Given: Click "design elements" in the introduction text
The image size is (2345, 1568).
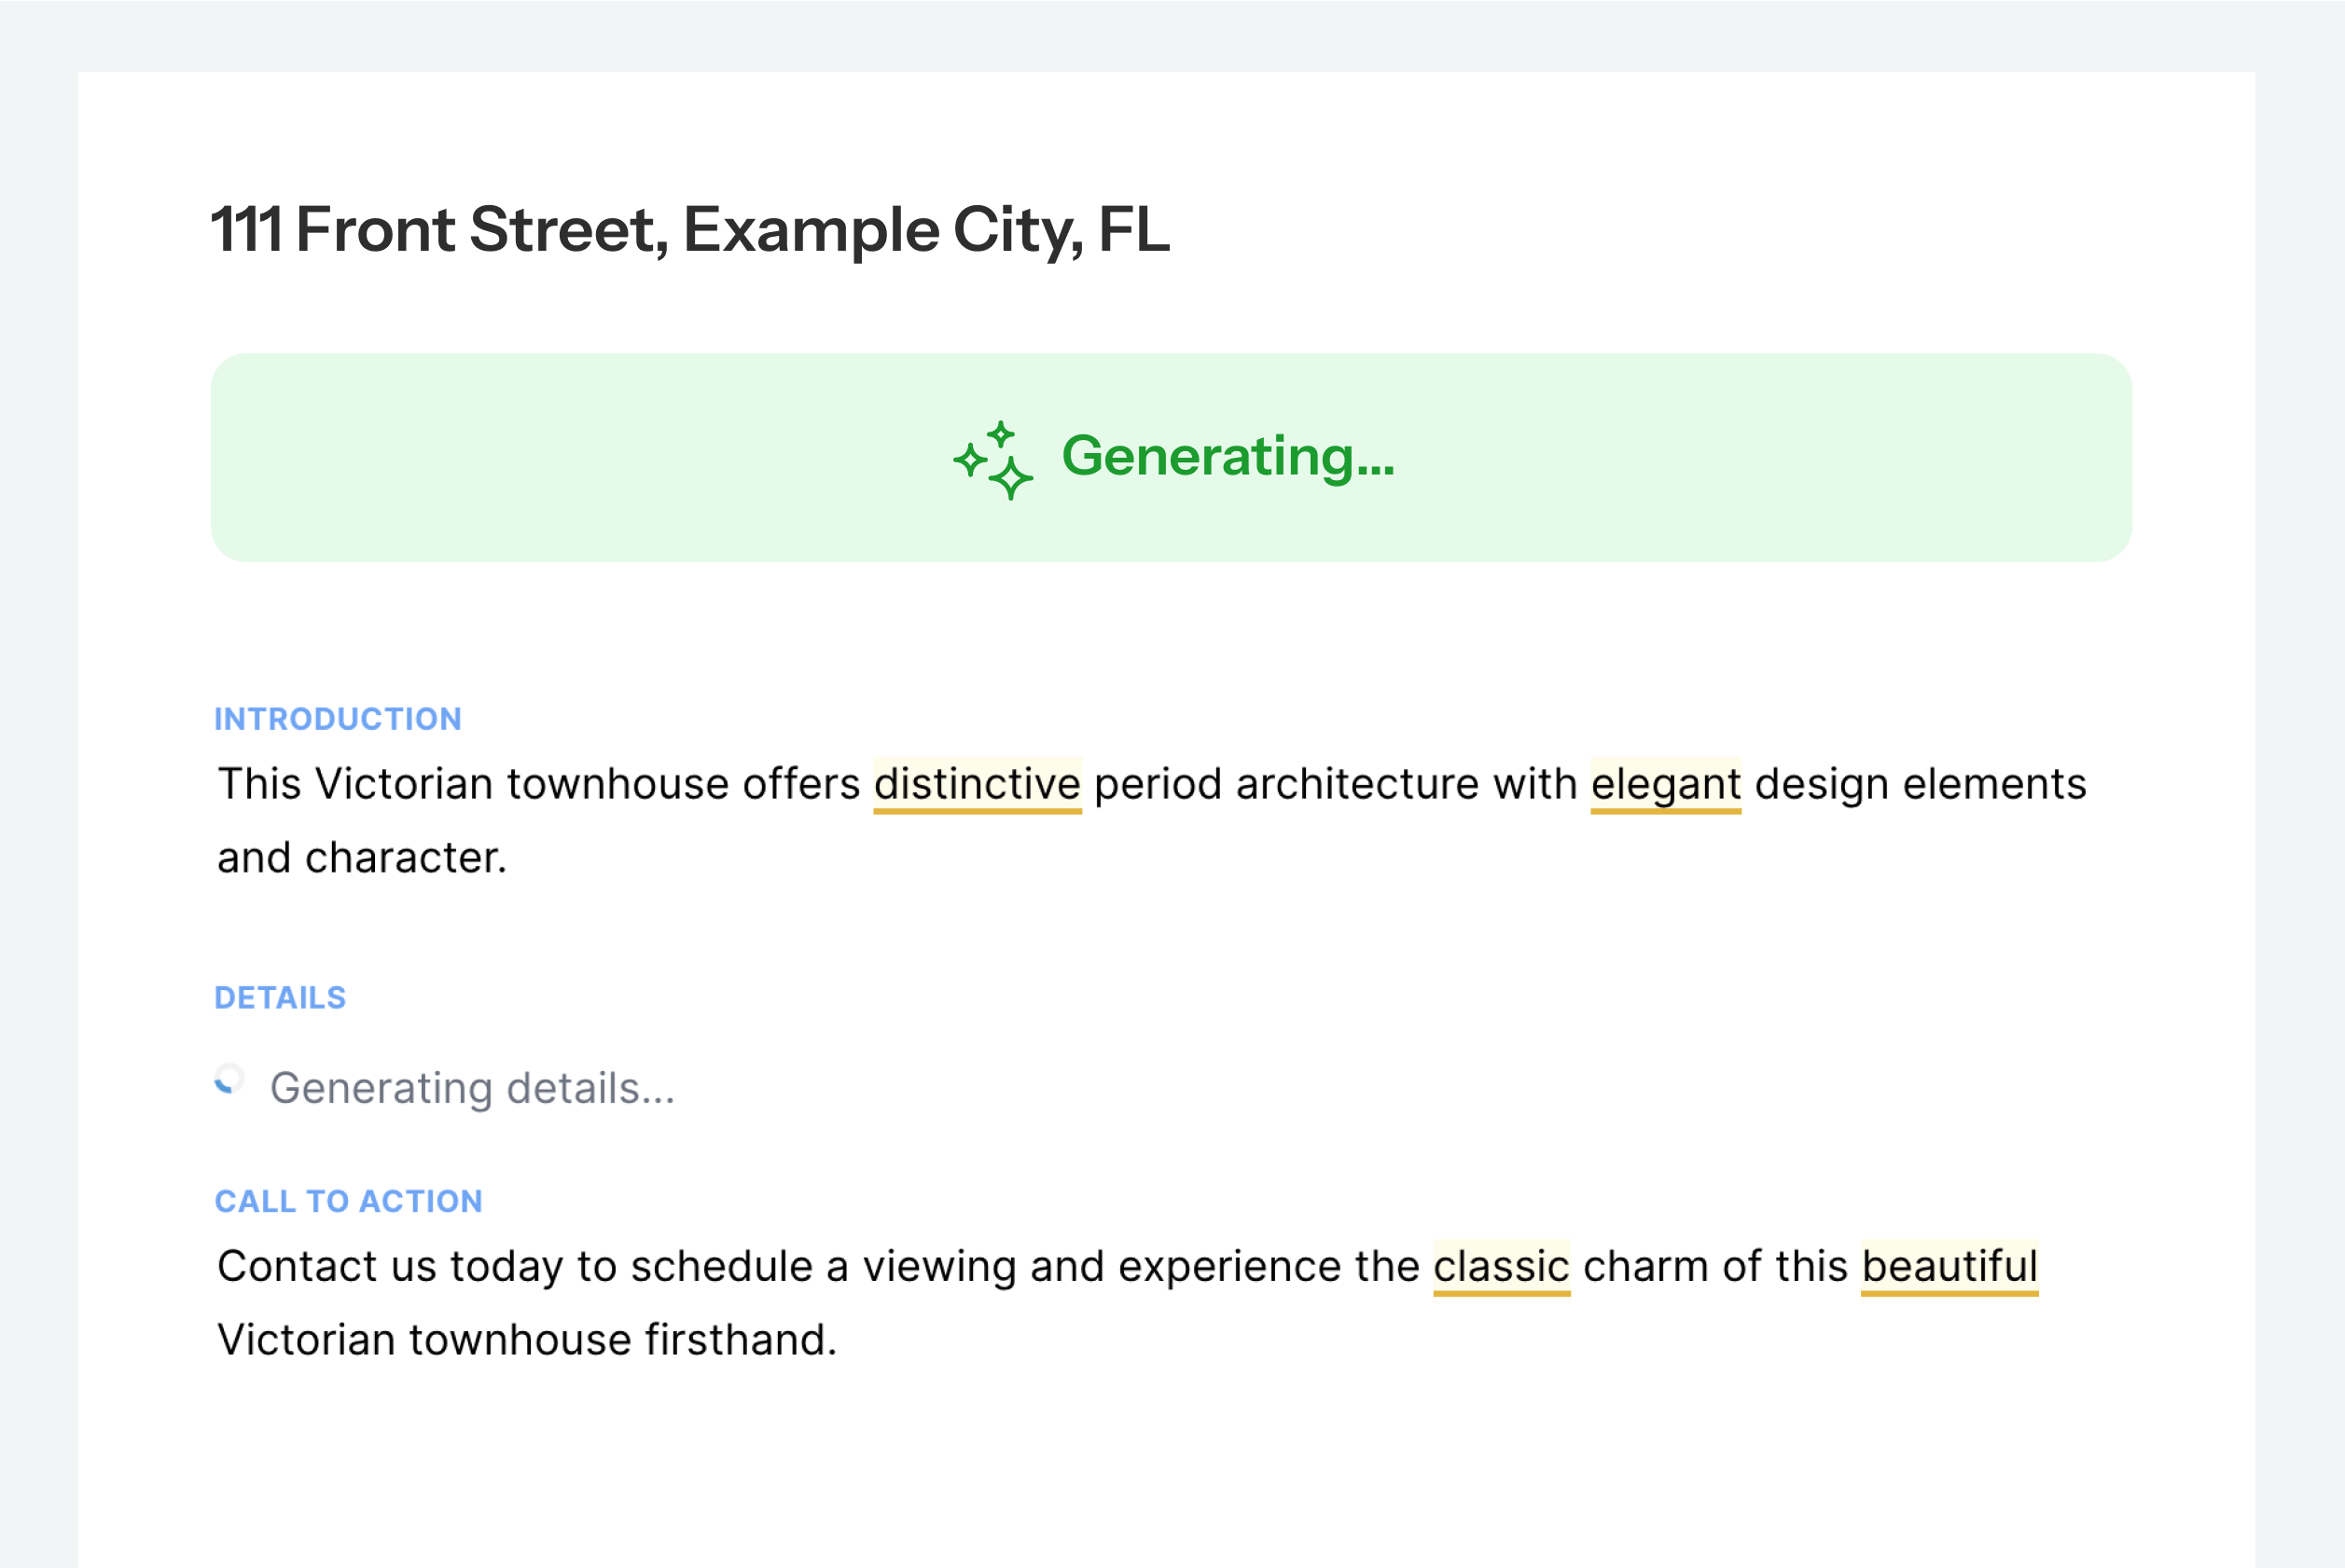Looking at the screenshot, I should coord(1920,785).
